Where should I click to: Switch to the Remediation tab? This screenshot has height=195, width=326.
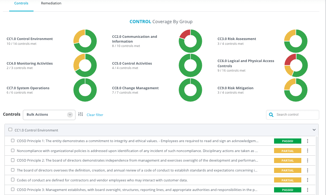(x=51, y=3)
